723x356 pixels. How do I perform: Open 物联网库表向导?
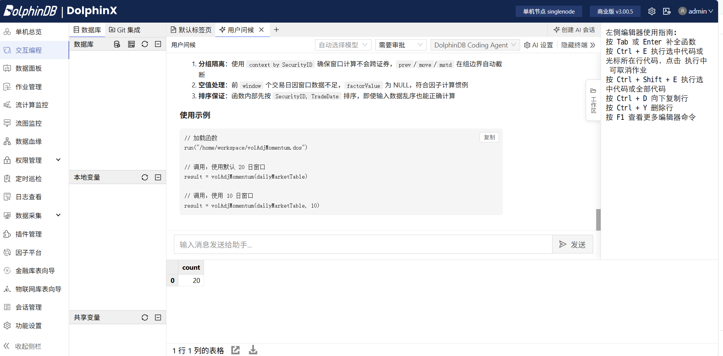(x=34, y=289)
